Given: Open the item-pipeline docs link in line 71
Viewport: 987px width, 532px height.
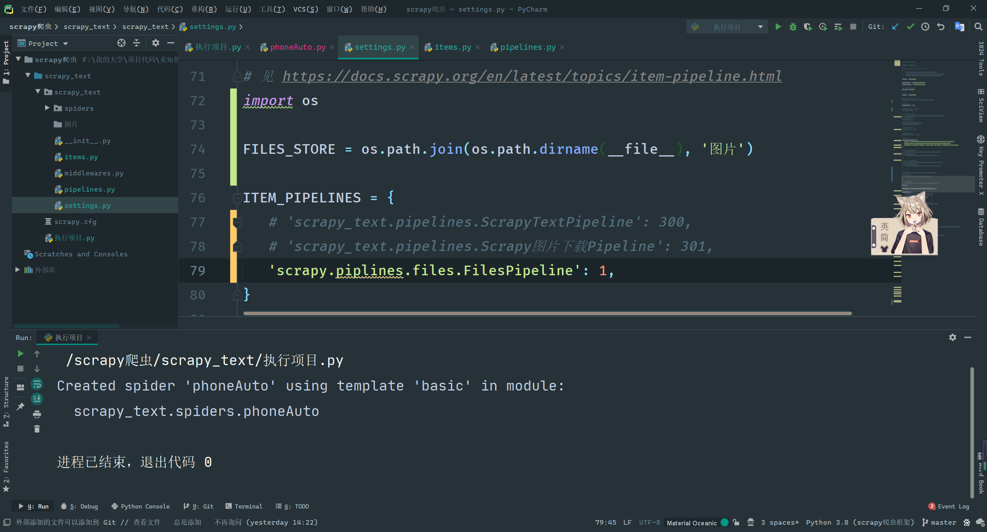Looking at the screenshot, I should coord(532,76).
